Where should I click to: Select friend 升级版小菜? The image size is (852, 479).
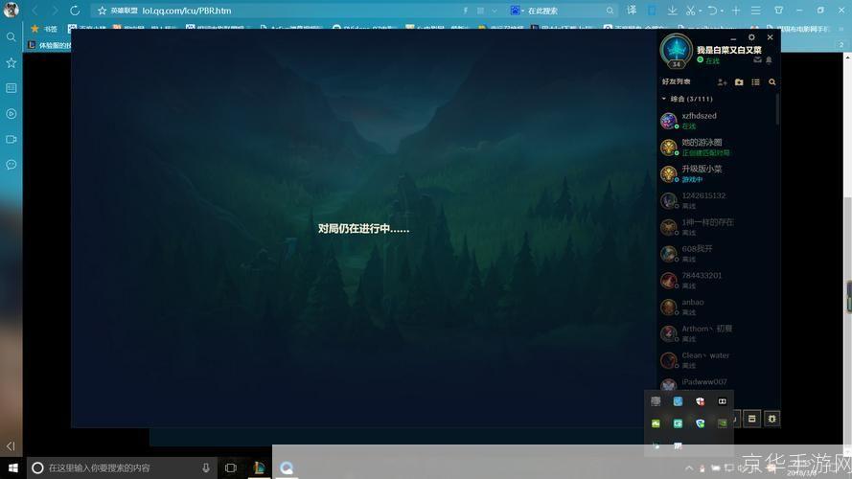click(717, 173)
